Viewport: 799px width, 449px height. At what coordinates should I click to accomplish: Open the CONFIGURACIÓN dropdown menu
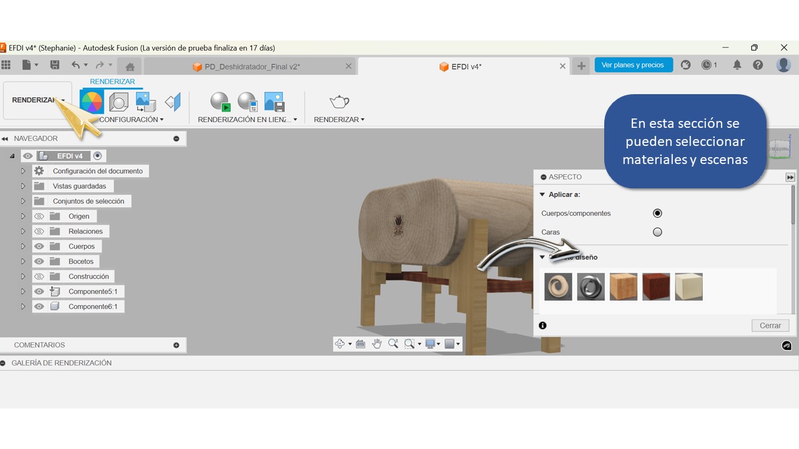coord(131,119)
